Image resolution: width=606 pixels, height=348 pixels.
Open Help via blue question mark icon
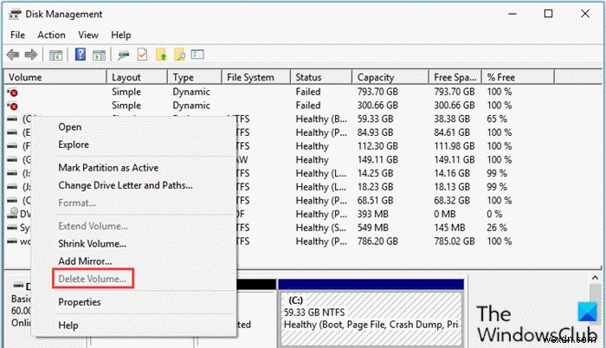[x=81, y=55]
